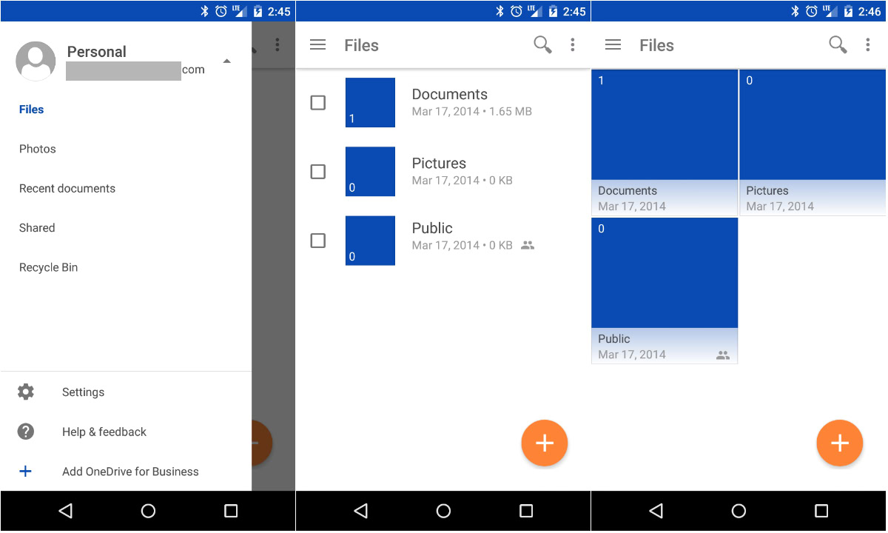The image size is (888, 533).
Task: Open Documents folder thumbnail in list view
Action: (x=370, y=102)
